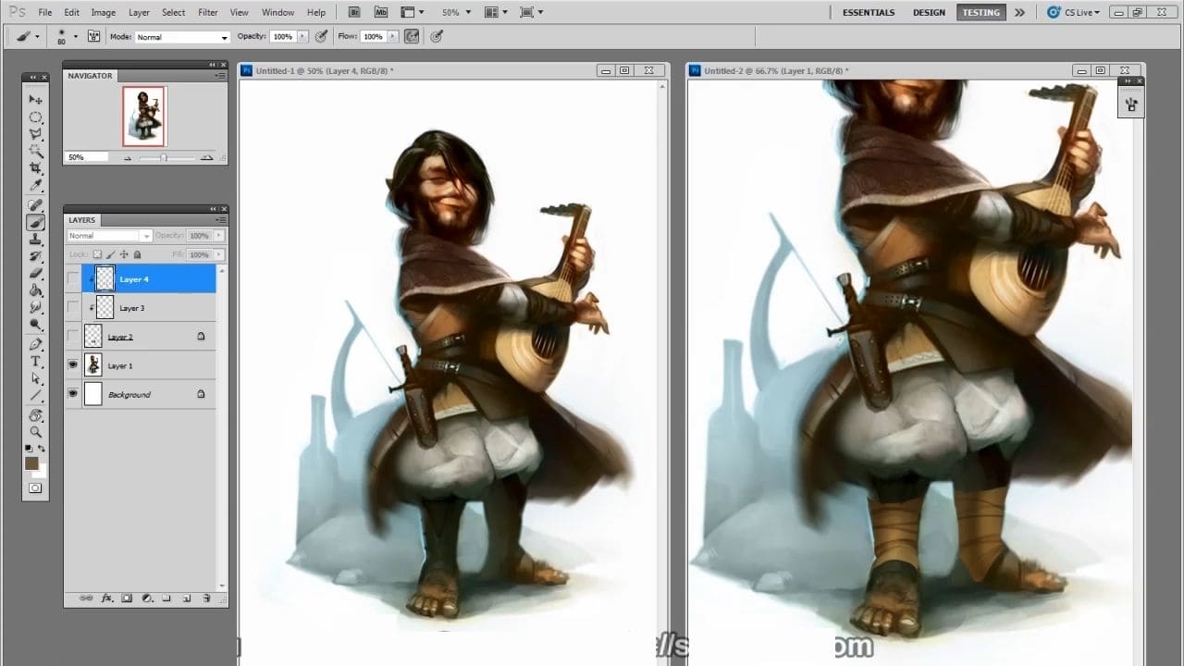Select the Brush tool in toolbox

tap(36, 222)
